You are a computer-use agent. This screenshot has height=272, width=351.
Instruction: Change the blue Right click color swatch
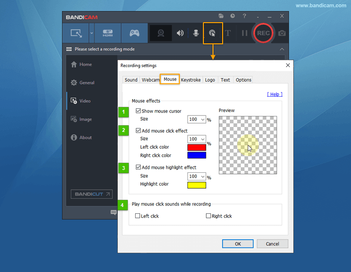[x=197, y=155]
